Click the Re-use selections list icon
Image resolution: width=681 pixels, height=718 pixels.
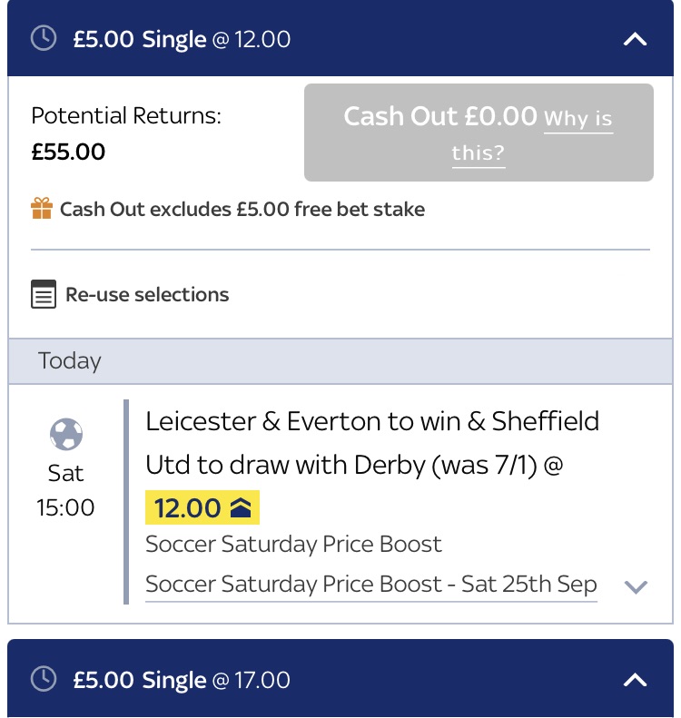point(44,294)
